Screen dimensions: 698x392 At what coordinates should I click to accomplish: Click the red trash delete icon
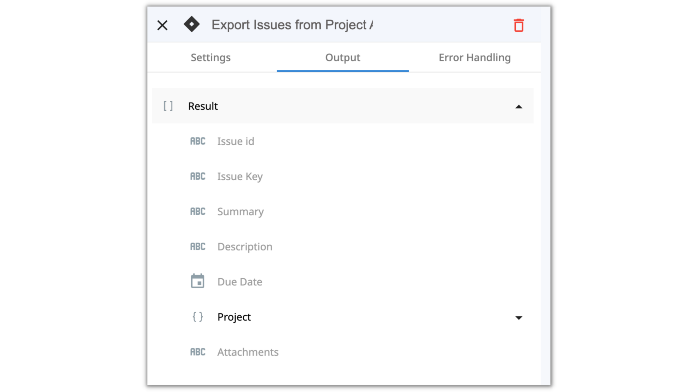[x=518, y=25]
